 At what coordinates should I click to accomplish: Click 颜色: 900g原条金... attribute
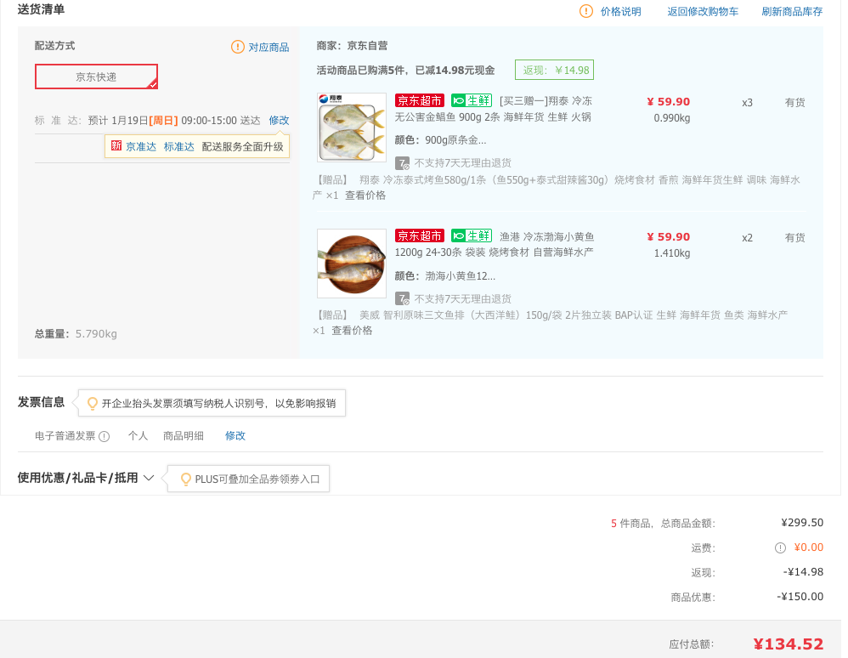(440, 140)
